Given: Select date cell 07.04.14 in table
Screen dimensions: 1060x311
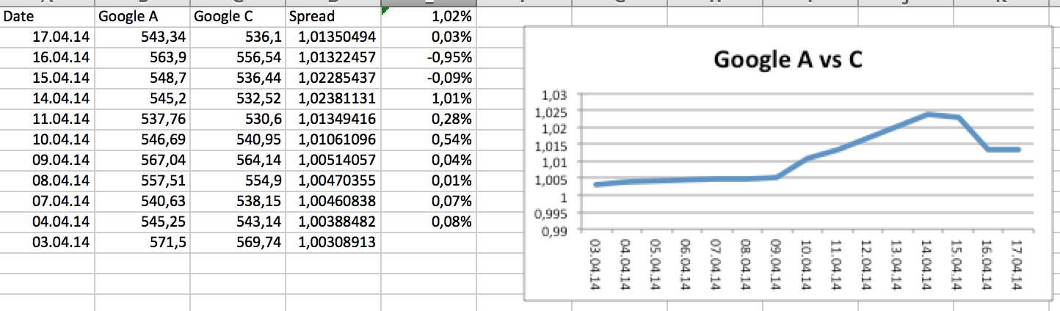Looking at the screenshot, I should (x=48, y=200).
